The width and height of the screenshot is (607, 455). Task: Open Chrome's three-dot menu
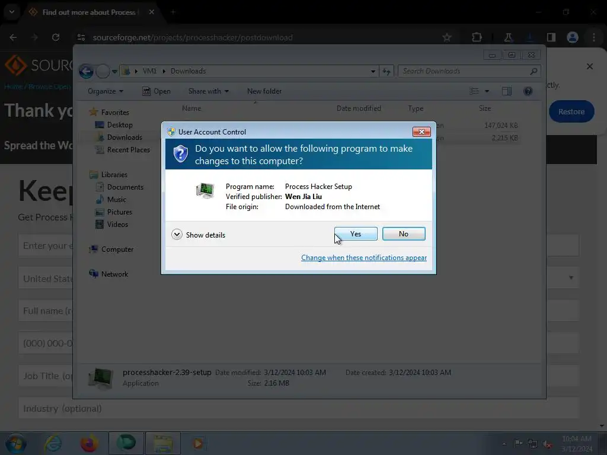pos(594,37)
